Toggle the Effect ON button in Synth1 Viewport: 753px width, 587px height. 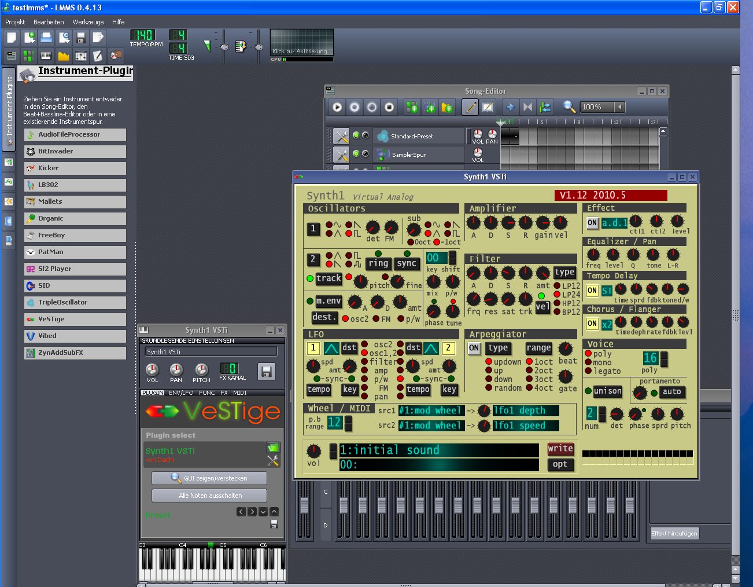592,223
